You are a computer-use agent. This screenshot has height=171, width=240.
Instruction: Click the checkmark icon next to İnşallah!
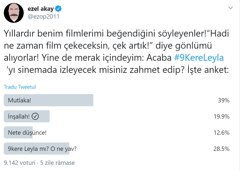click(x=35, y=116)
